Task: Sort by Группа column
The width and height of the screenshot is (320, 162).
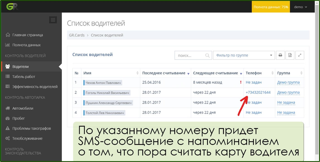Action: 290,73
